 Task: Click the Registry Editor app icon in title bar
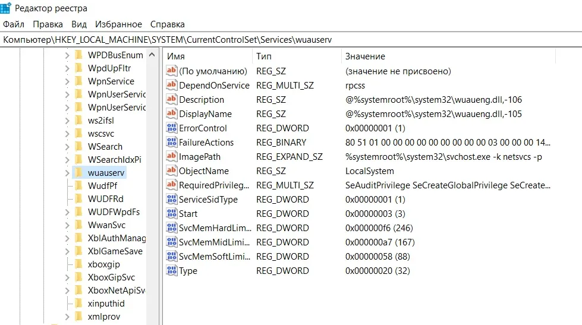tap(6, 8)
